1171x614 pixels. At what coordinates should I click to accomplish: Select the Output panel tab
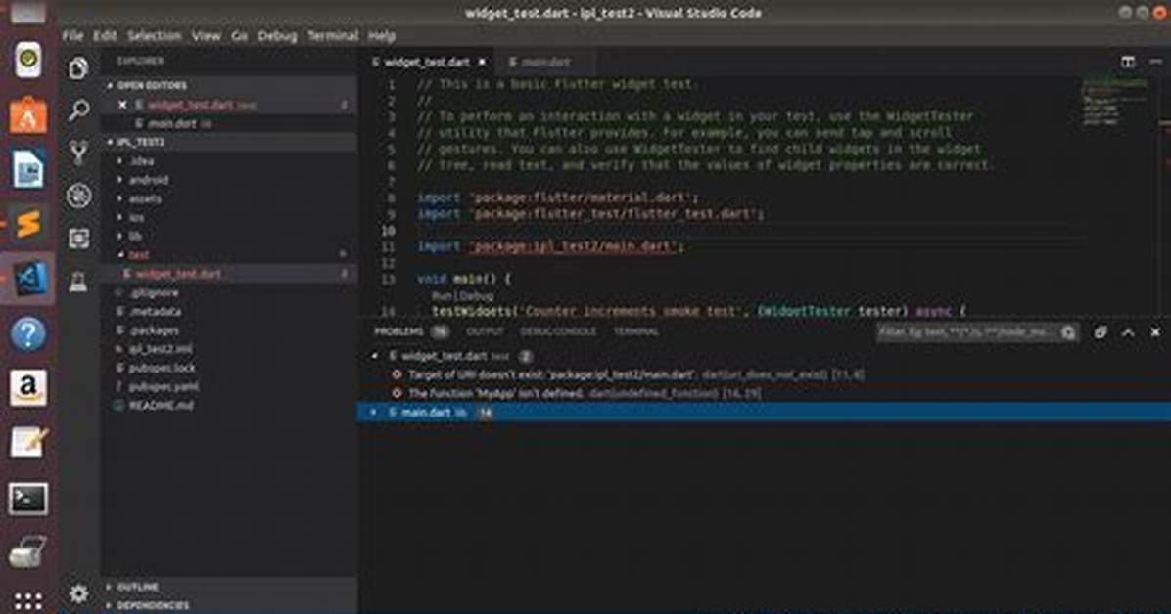[x=485, y=331]
